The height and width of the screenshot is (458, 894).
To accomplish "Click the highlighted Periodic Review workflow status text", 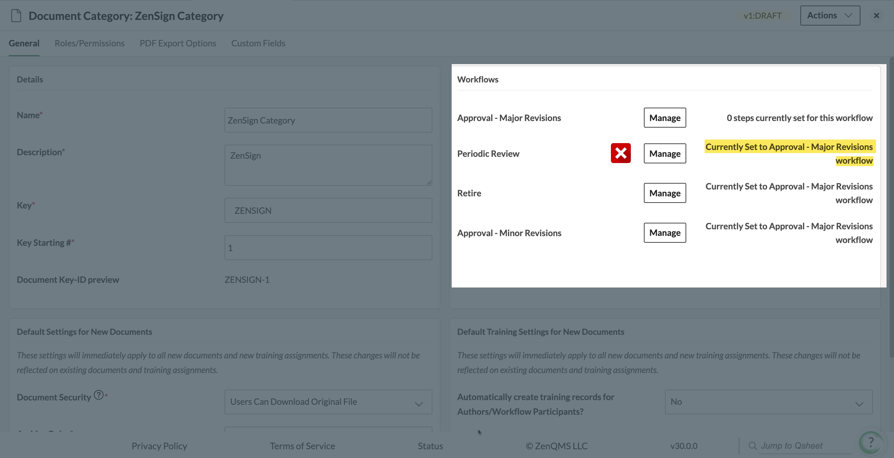I will pyautogui.click(x=790, y=153).
